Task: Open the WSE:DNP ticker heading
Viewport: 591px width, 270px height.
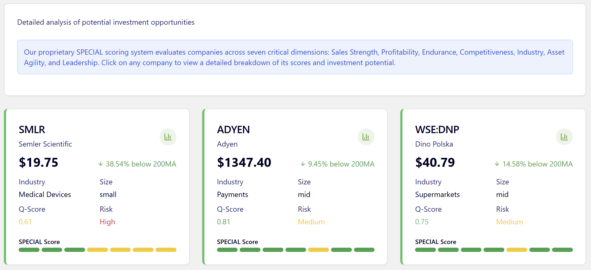Action: pos(437,130)
